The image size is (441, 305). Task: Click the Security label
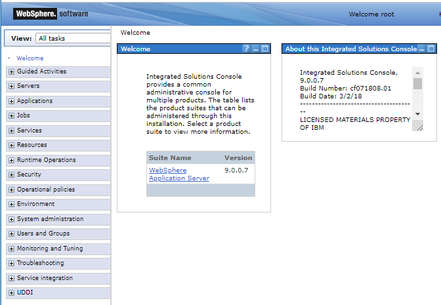tap(29, 174)
